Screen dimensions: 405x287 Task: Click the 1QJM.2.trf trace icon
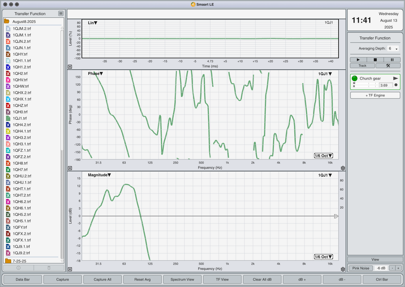pyautogui.click(x=8, y=28)
